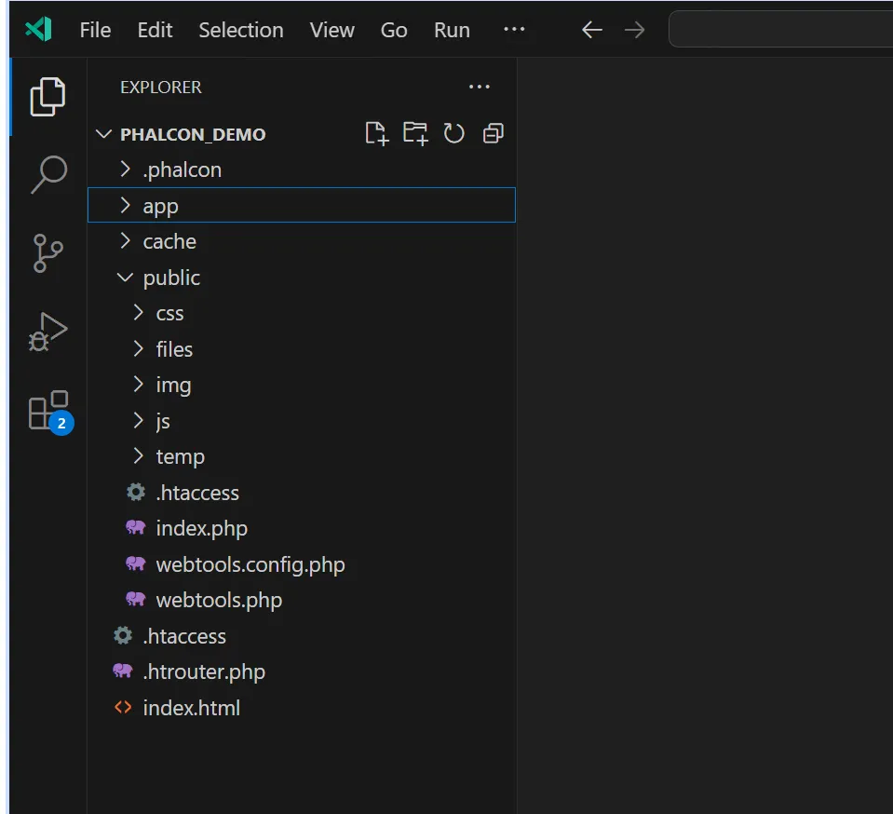Click gear icon of root .htaccess file

pyautogui.click(x=123, y=635)
